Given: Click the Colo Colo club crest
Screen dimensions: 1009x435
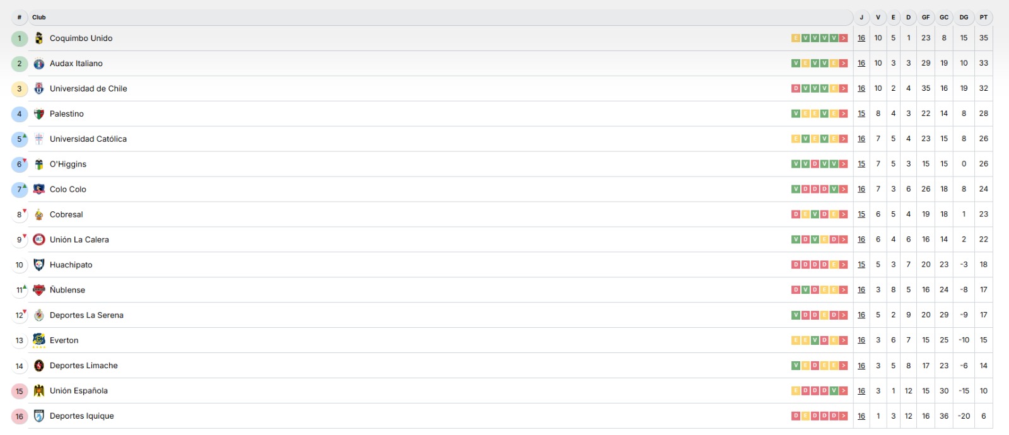Looking at the screenshot, I should [39, 189].
